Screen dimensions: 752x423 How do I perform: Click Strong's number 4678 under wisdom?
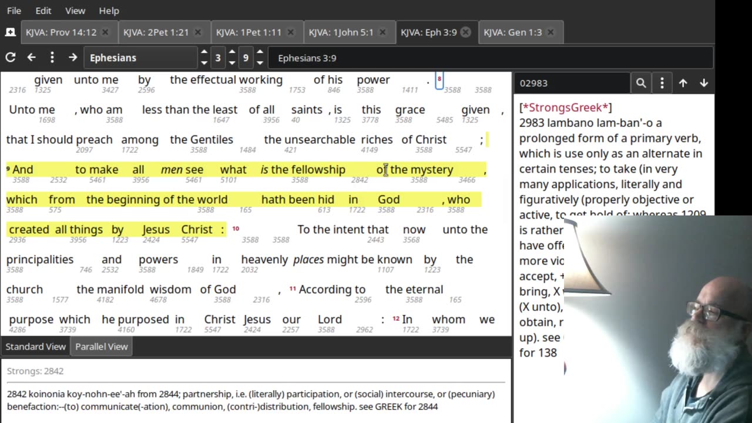(x=158, y=300)
